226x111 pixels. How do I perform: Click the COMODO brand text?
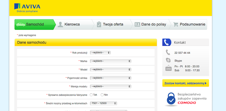coord(187,103)
